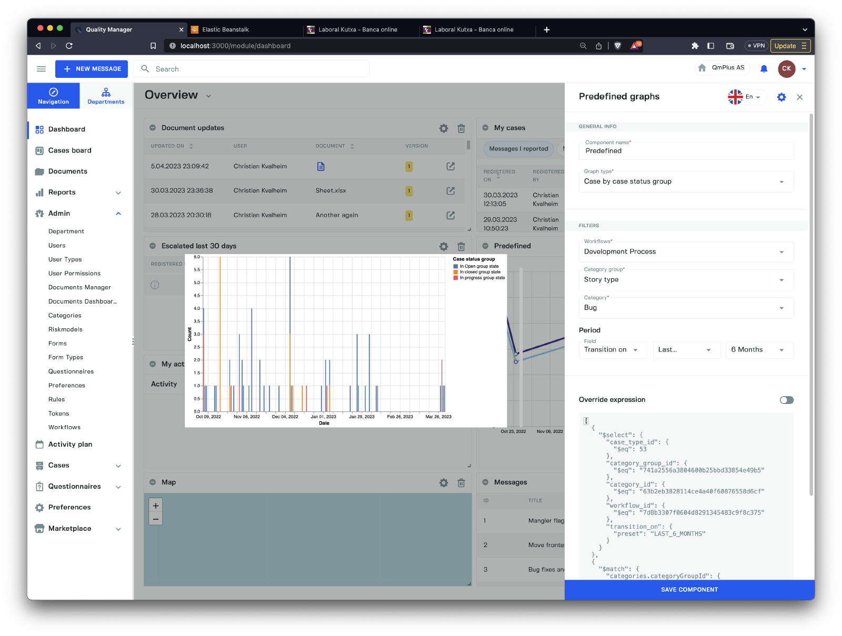
Task: Open settings gear of Map widget
Action: click(444, 483)
